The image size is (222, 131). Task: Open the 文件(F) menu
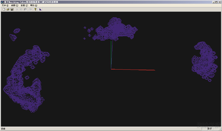click(5, 6)
